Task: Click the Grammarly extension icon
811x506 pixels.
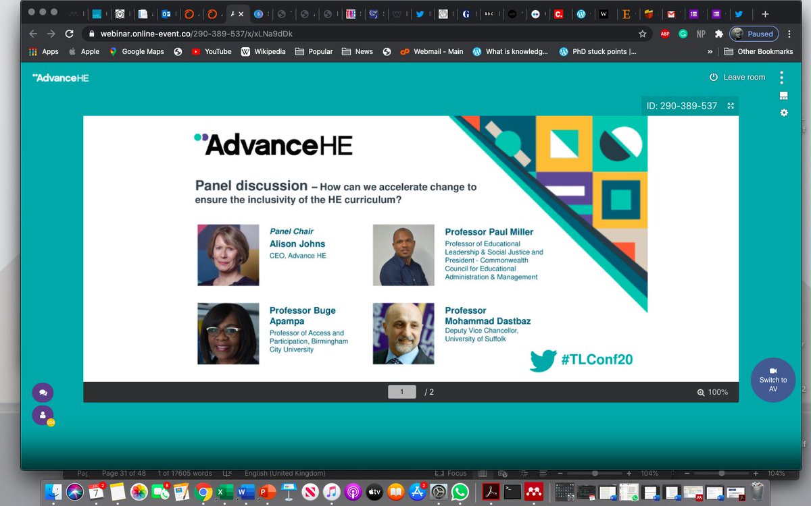Action: 683,33
